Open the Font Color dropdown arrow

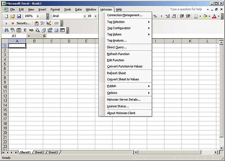tap(219, 16)
